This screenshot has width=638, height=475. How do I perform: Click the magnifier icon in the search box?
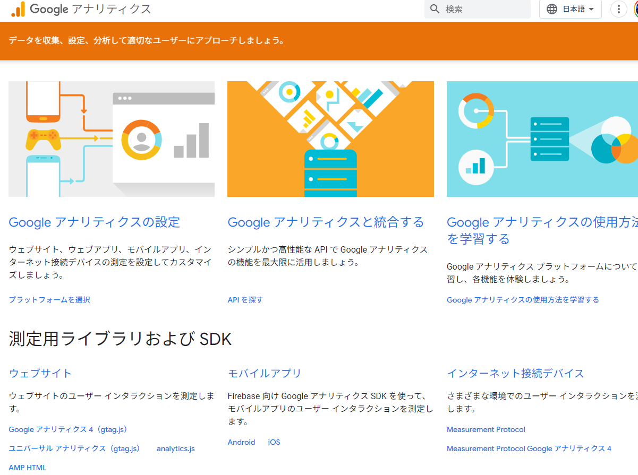click(x=435, y=9)
